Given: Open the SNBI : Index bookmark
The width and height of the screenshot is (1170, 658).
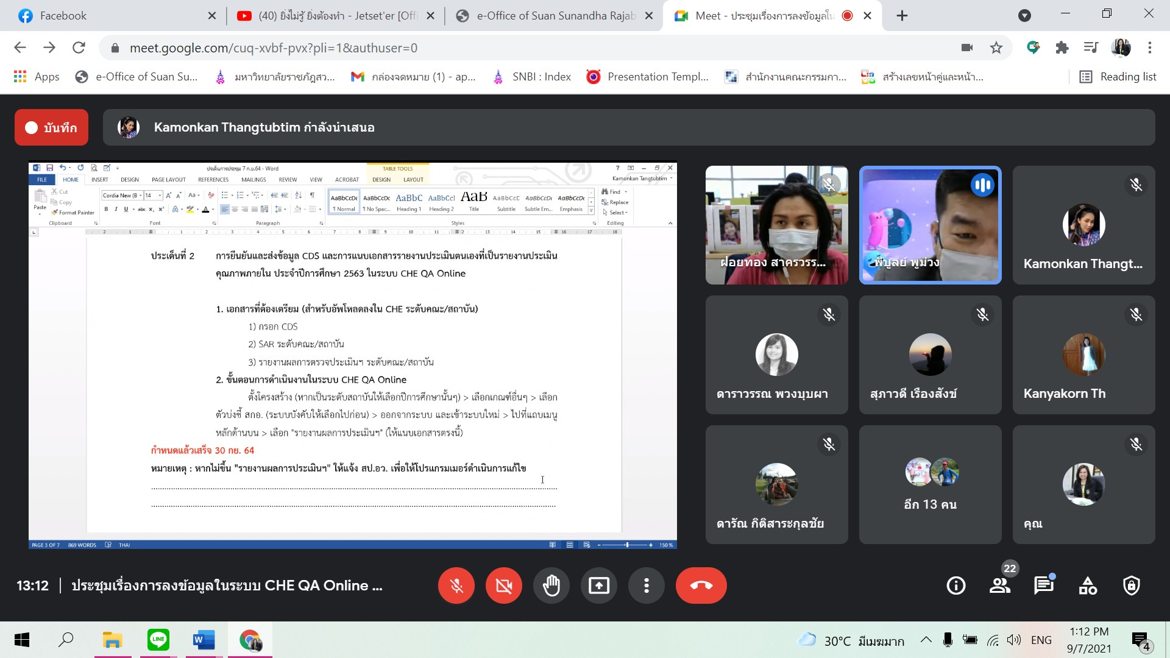Looking at the screenshot, I should (x=541, y=77).
